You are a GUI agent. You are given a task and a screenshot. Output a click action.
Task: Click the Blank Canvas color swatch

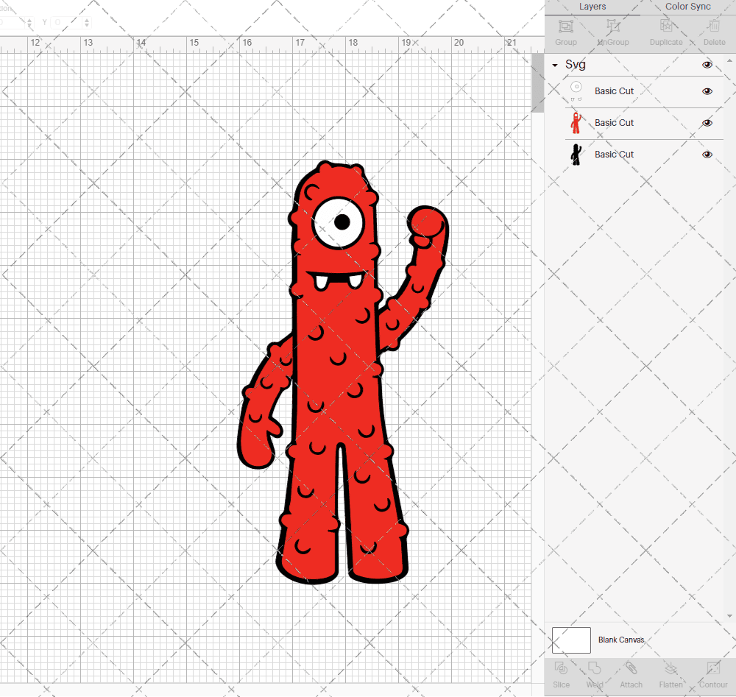(x=571, y=640)
